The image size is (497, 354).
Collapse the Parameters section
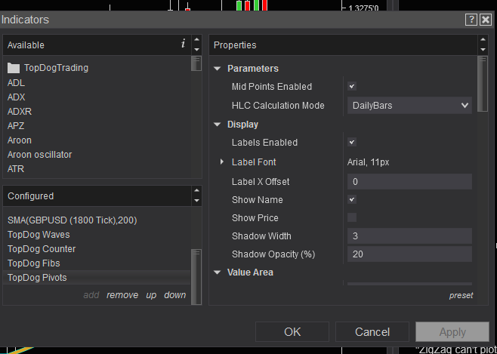[217, 69]
